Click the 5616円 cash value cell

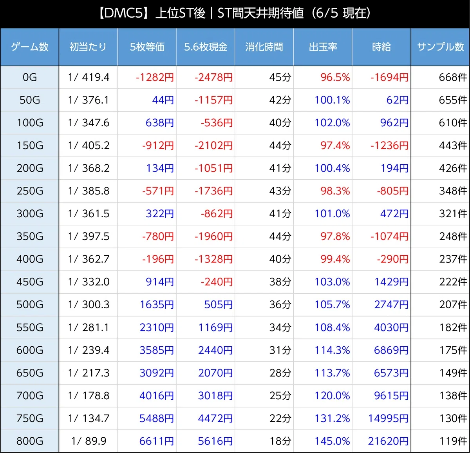tap(206, 441)
